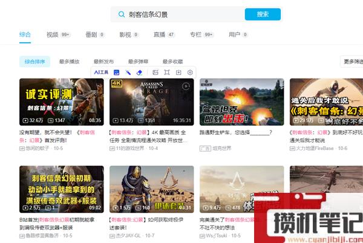The width and height of the screenshot is (363, 243).
Task: Switch to the 影视 tab
Action: (x=129, y=34)
